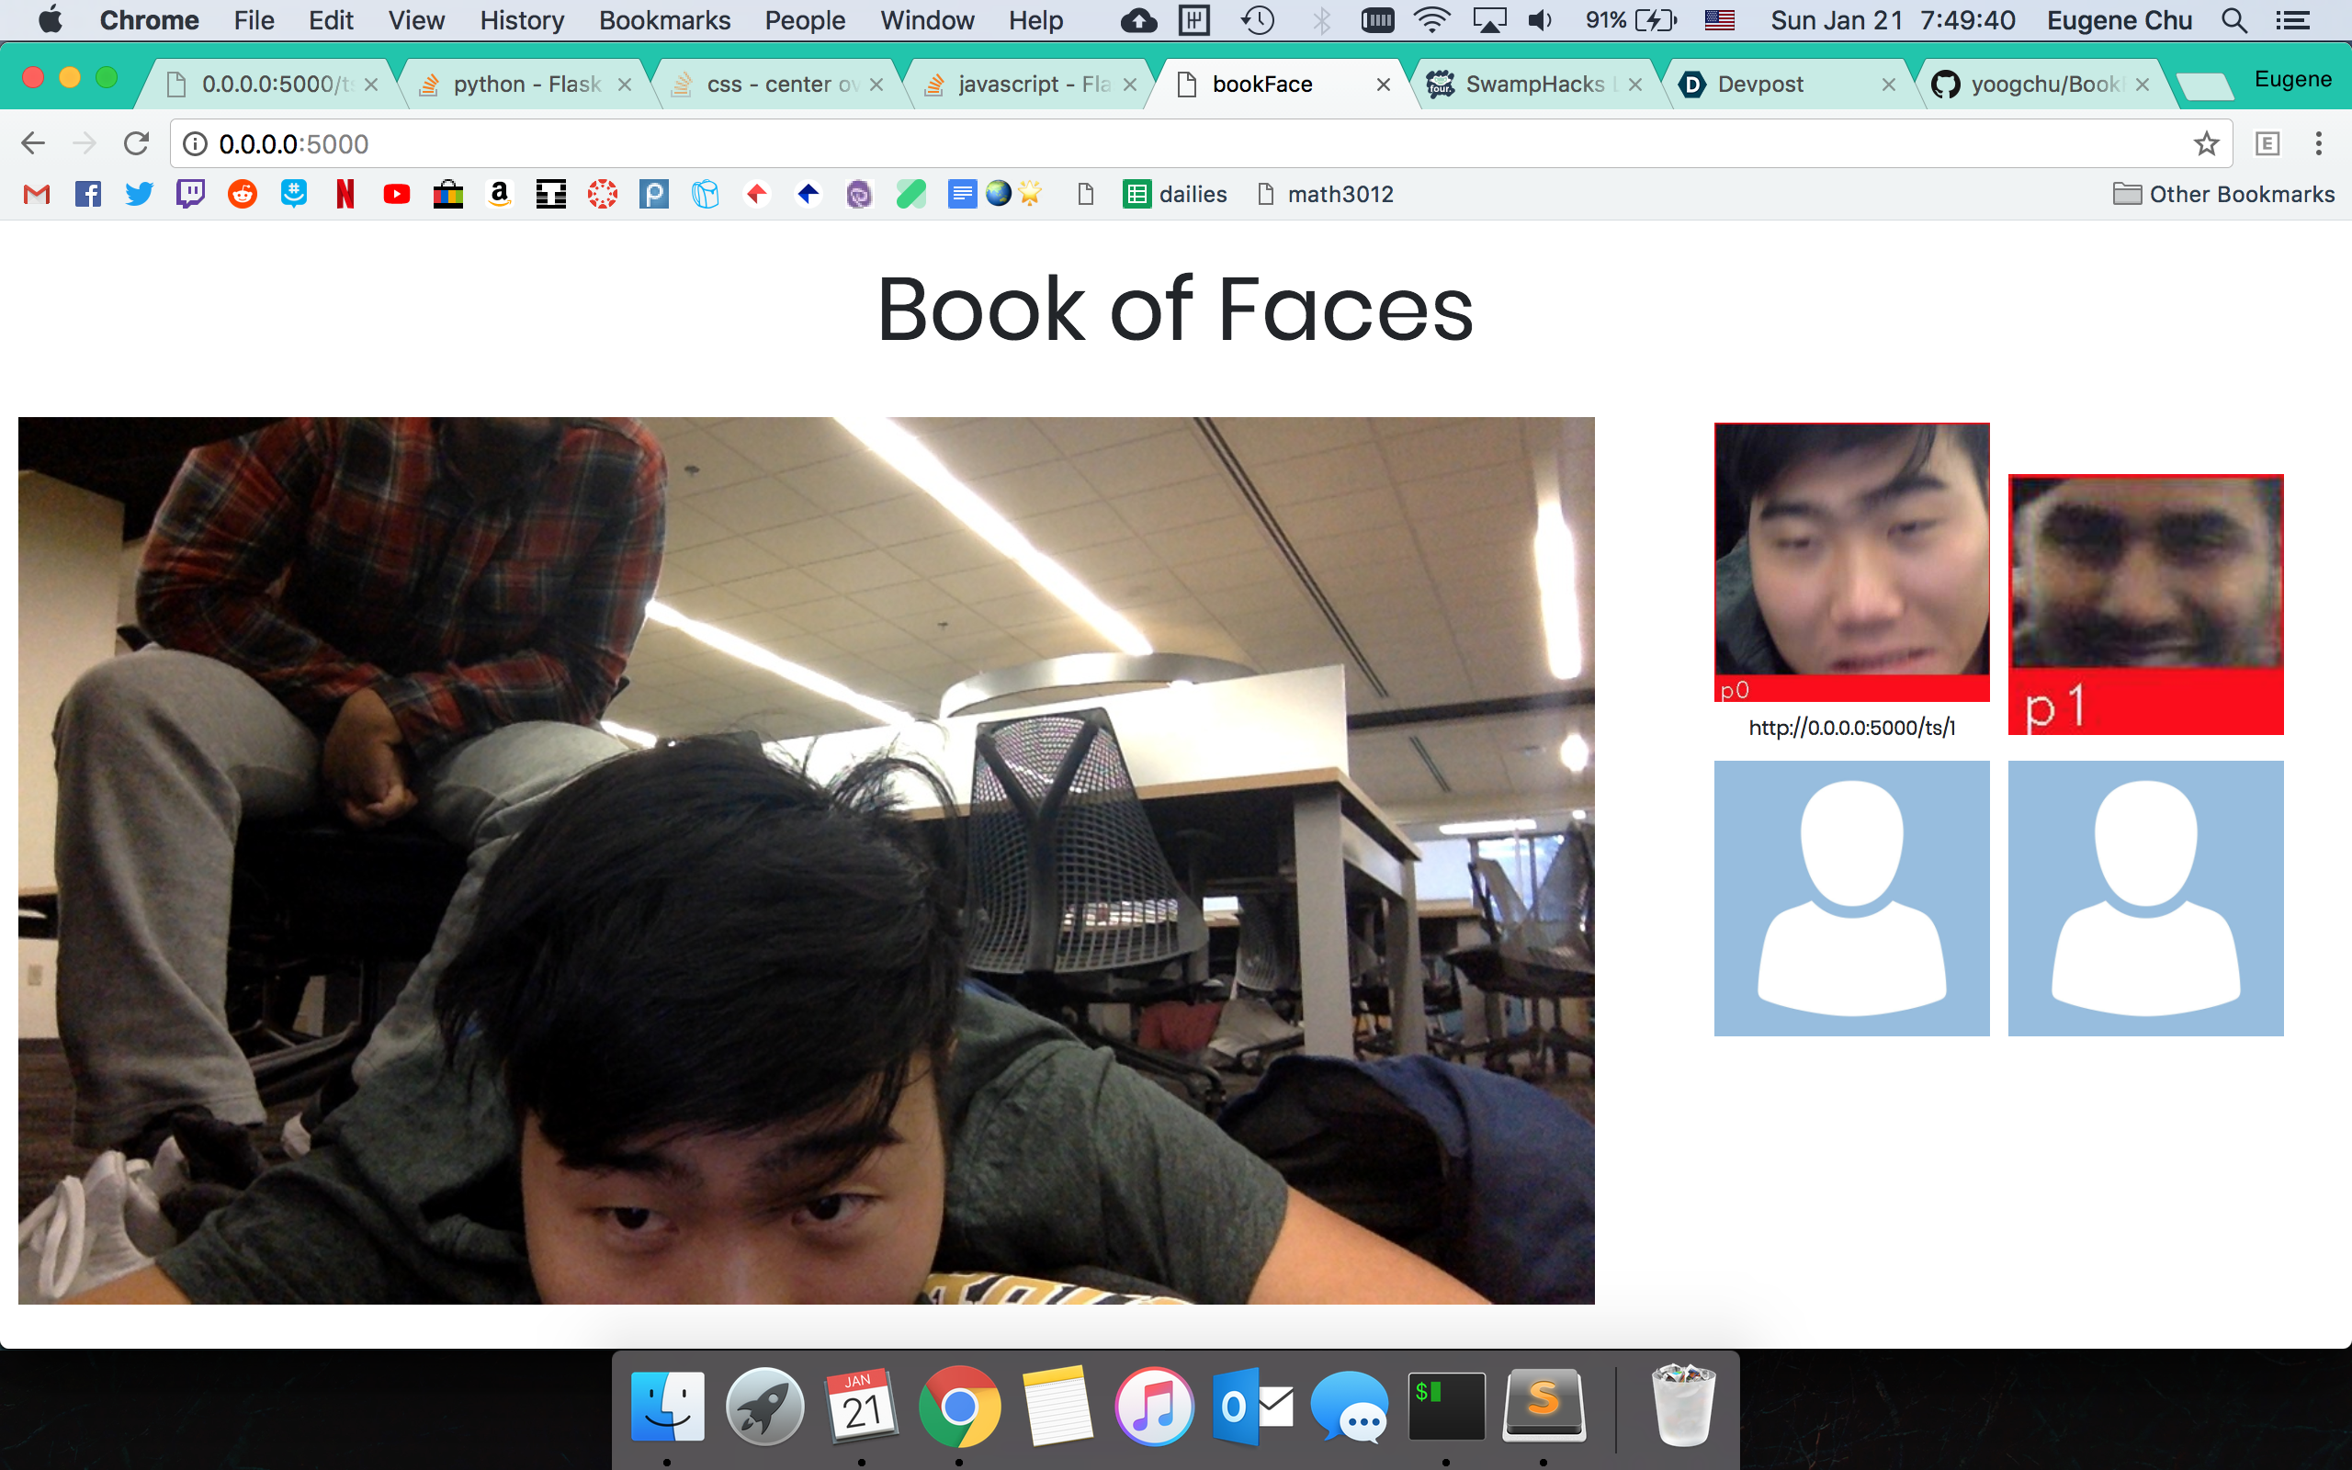The width and height of the screenshot is (2352, 1470).
Task: Close the SwampHacks tab
Action: (x=1635, y=85)
